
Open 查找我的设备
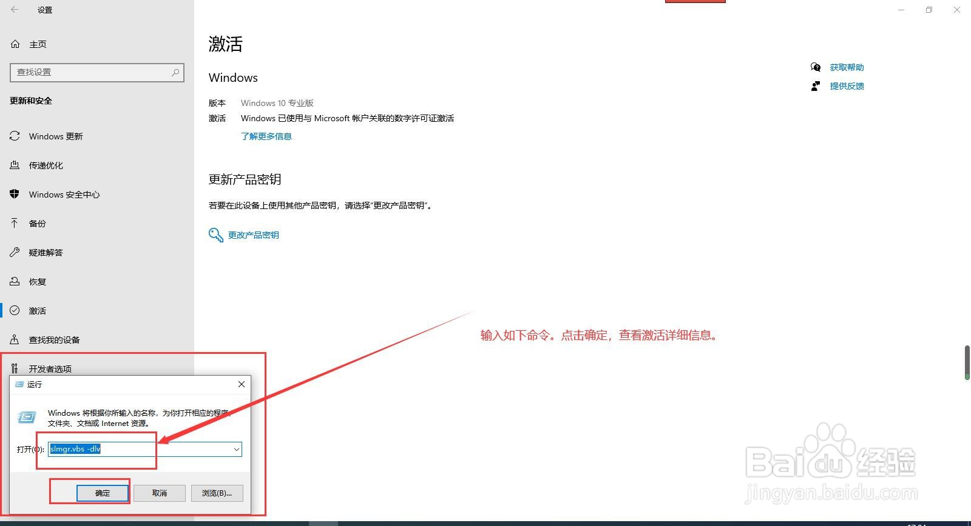click(55, 340)
